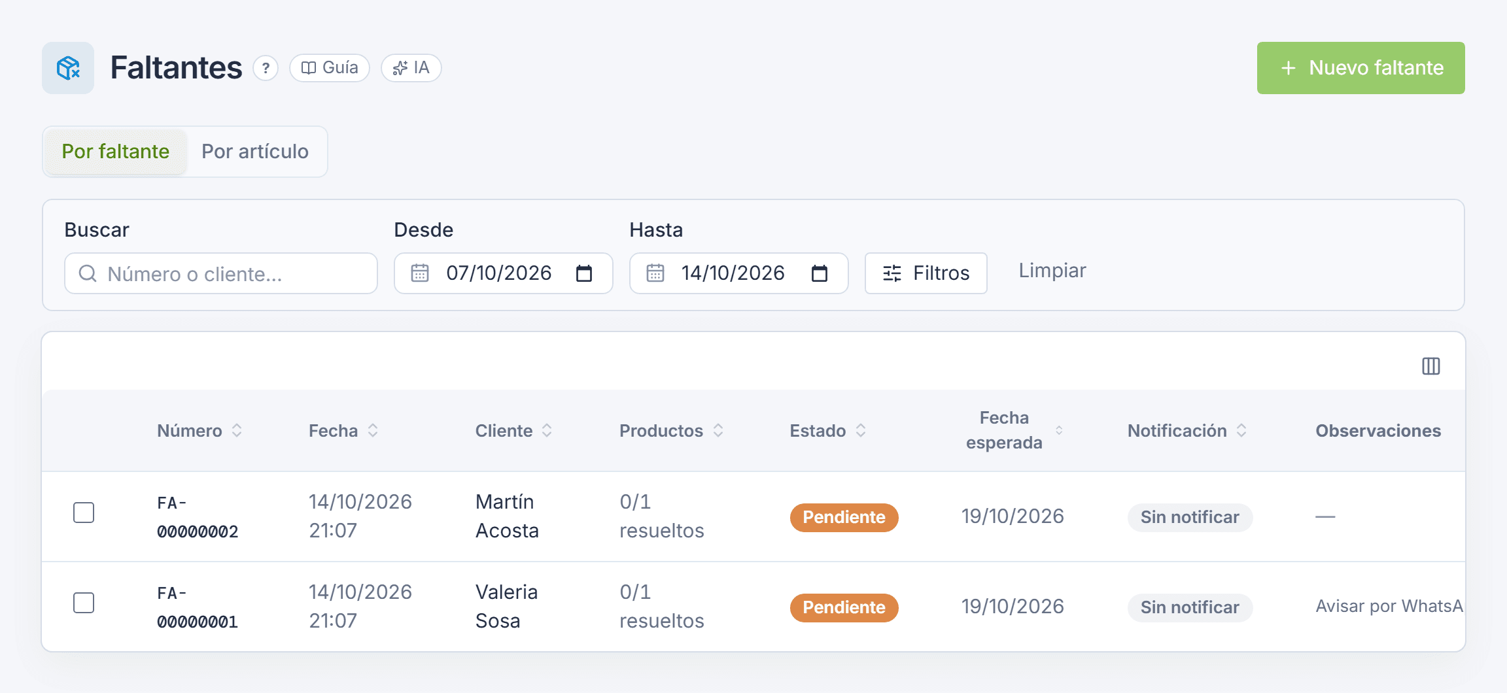
Task: Sort by Notificación column
Action: pos(1187,431)
